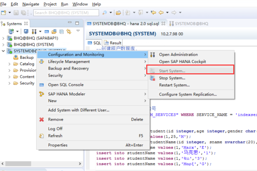Open the Run menu
The image size is (257, 171).
pos(64,4)
